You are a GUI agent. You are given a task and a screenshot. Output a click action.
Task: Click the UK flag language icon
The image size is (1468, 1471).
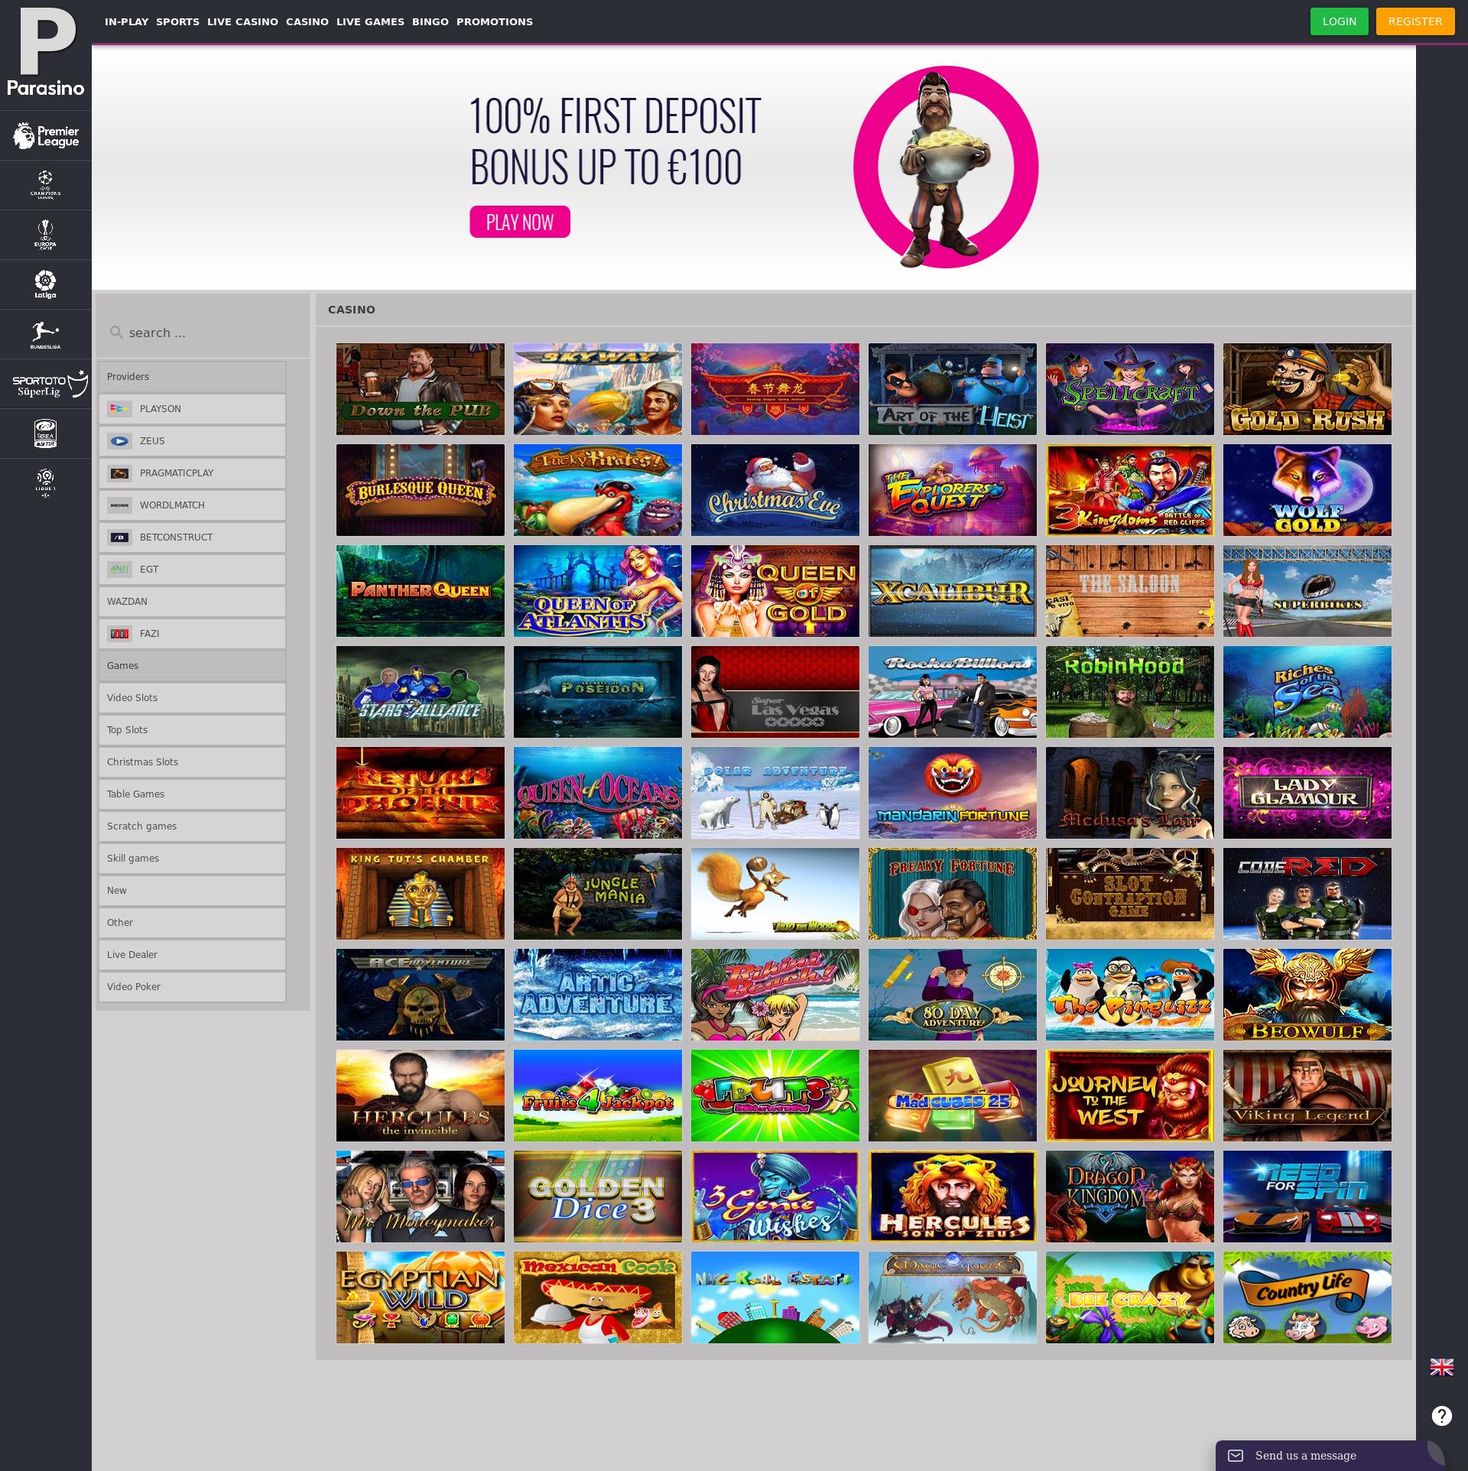(x=1442, y=1367)
